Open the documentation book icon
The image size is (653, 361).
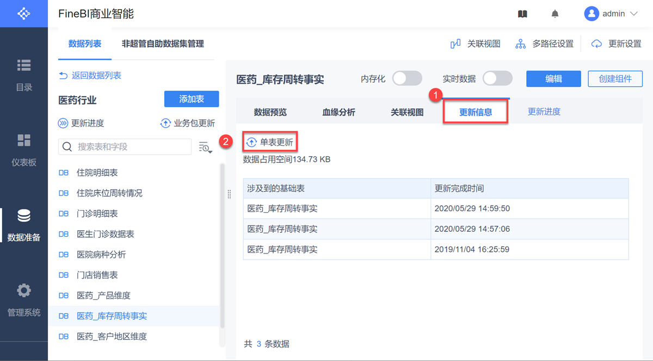tap(522, 14)
